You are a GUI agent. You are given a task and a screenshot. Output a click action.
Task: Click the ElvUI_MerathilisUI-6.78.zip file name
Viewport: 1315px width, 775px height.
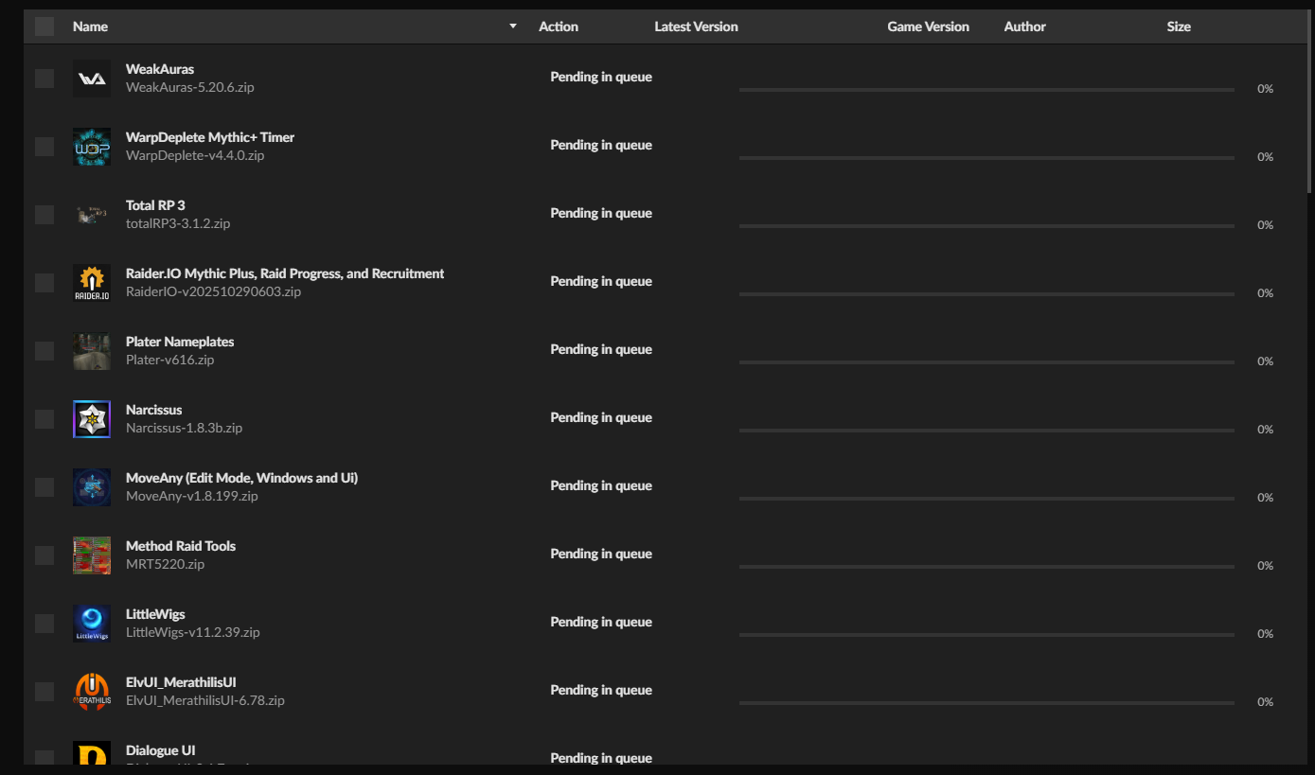click(205, 700)
